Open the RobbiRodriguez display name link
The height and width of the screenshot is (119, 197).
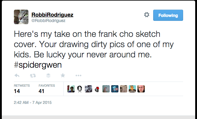pos(52,15)
